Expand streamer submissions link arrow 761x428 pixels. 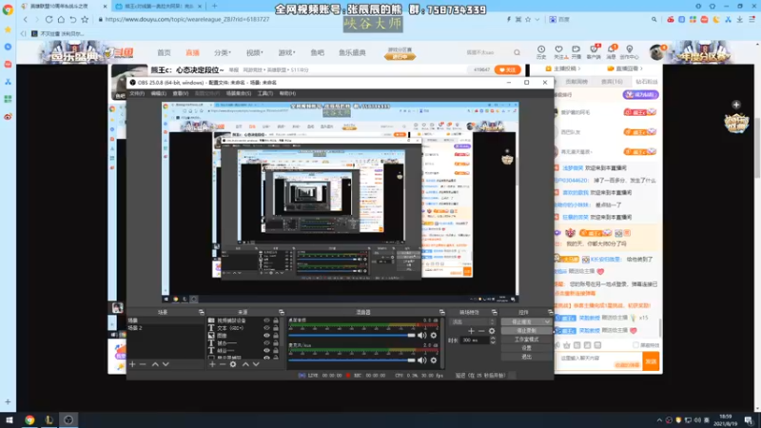[x=579, y=68]
